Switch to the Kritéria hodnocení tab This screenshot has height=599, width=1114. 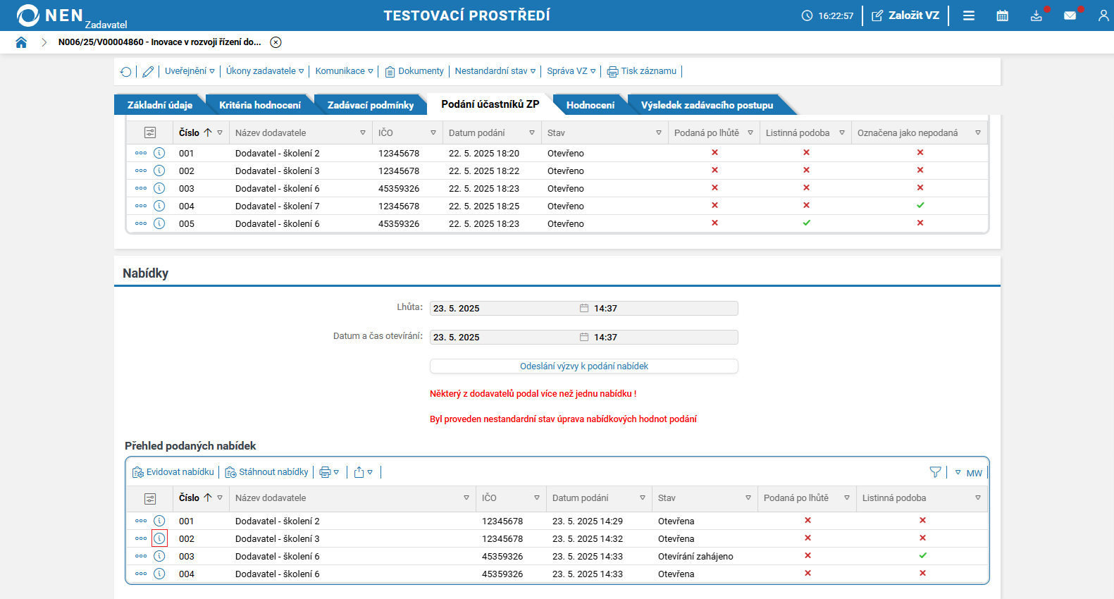tap(259, 105)
